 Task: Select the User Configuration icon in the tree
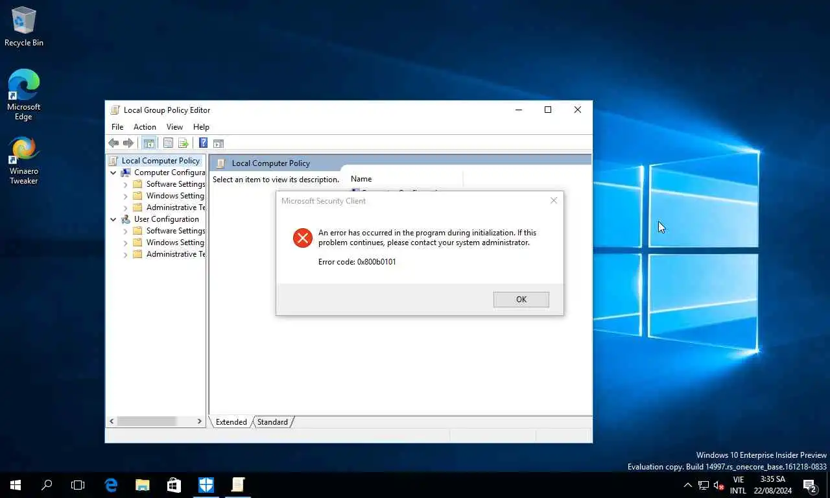[x=126, y=219]
